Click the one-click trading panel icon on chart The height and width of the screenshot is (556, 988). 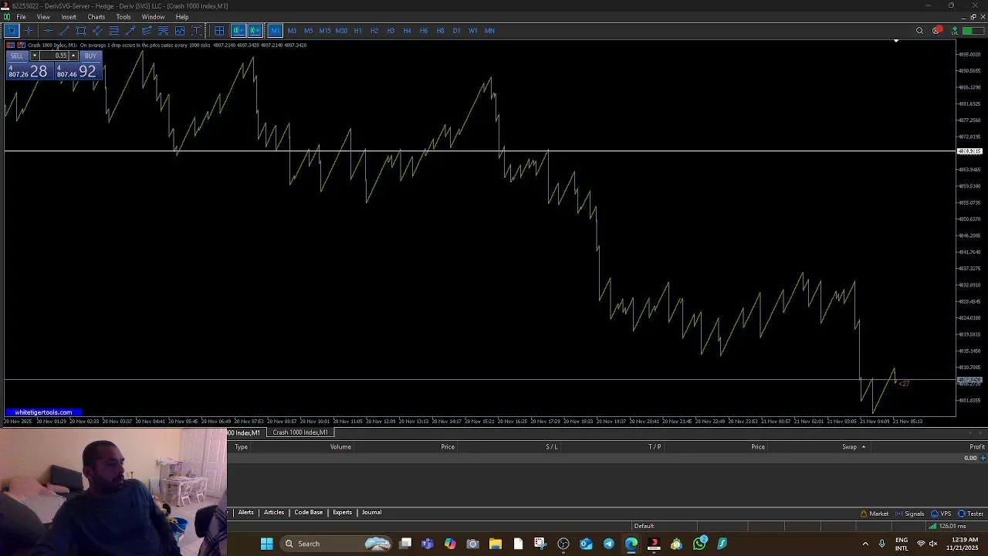(10, 45)
